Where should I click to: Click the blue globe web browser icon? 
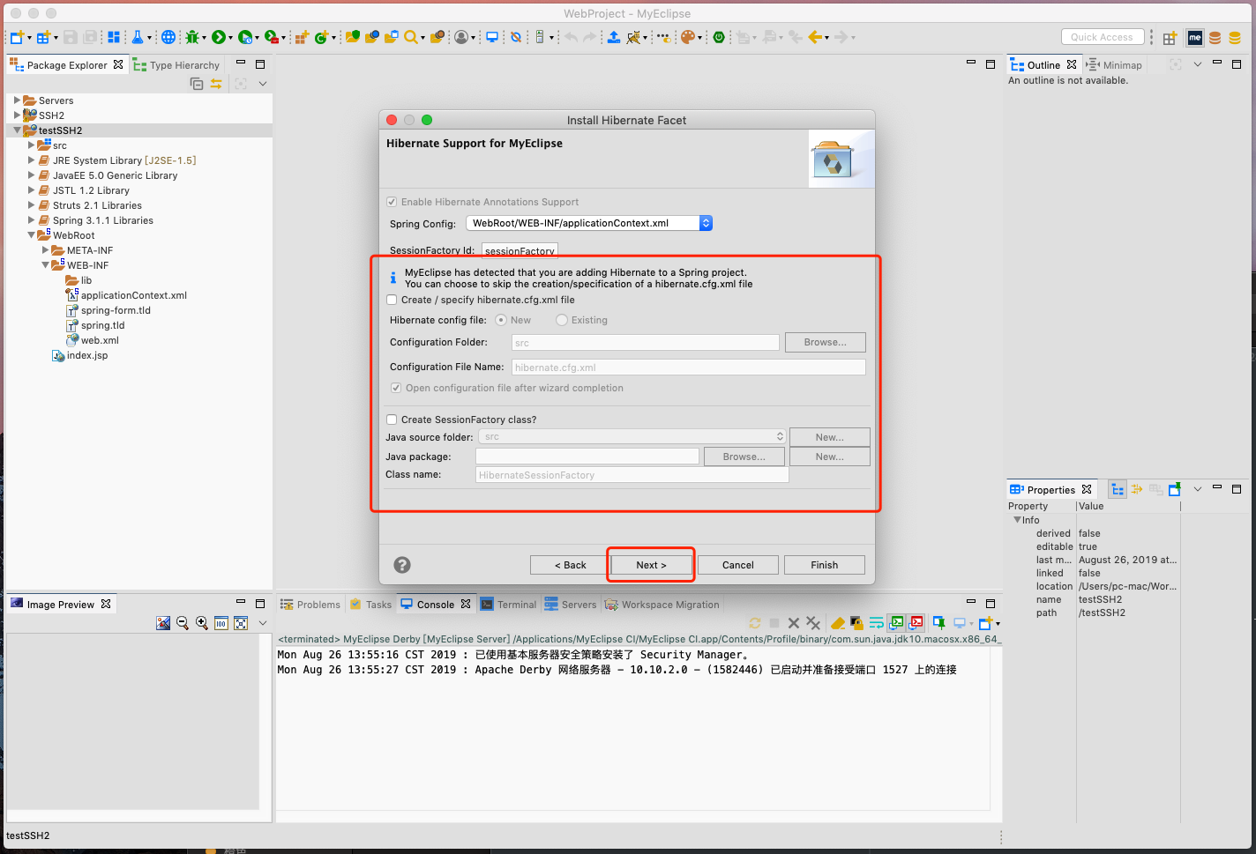point(168,37)
